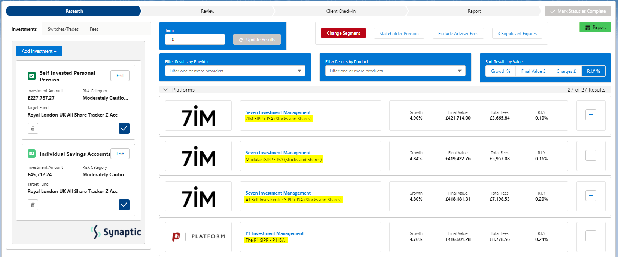Open Seven Investment Management link for 7IM SIPP

278,112
